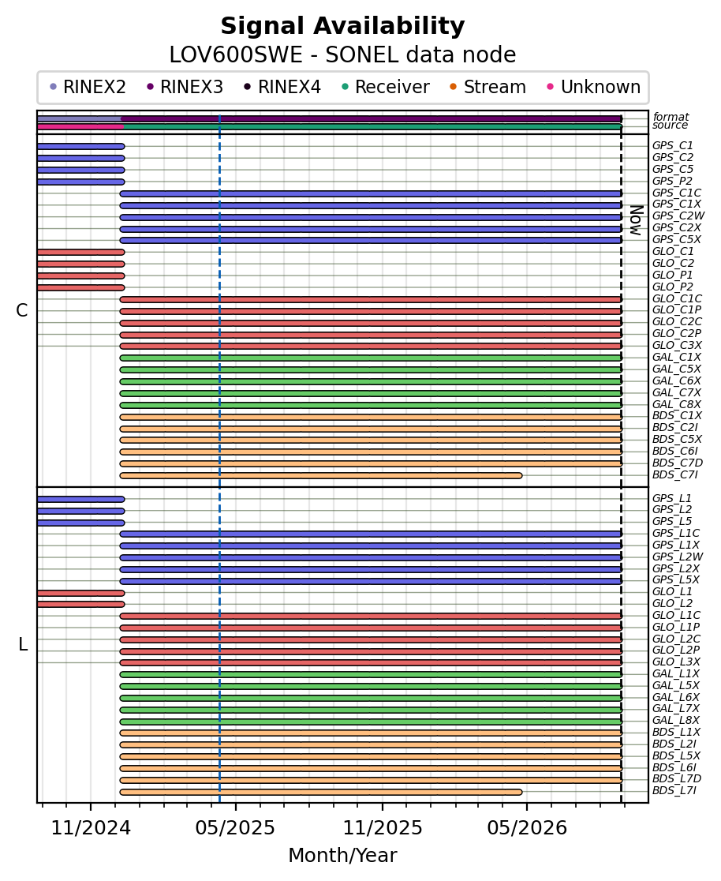Select the GAL_L1X row label

676,673
